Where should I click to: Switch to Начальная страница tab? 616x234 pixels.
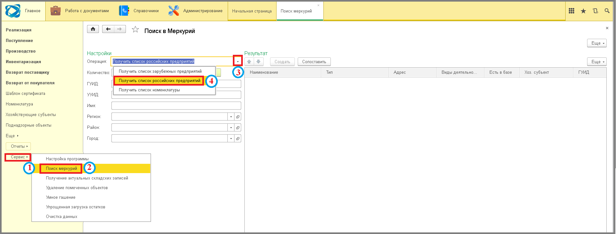(252, 11)
